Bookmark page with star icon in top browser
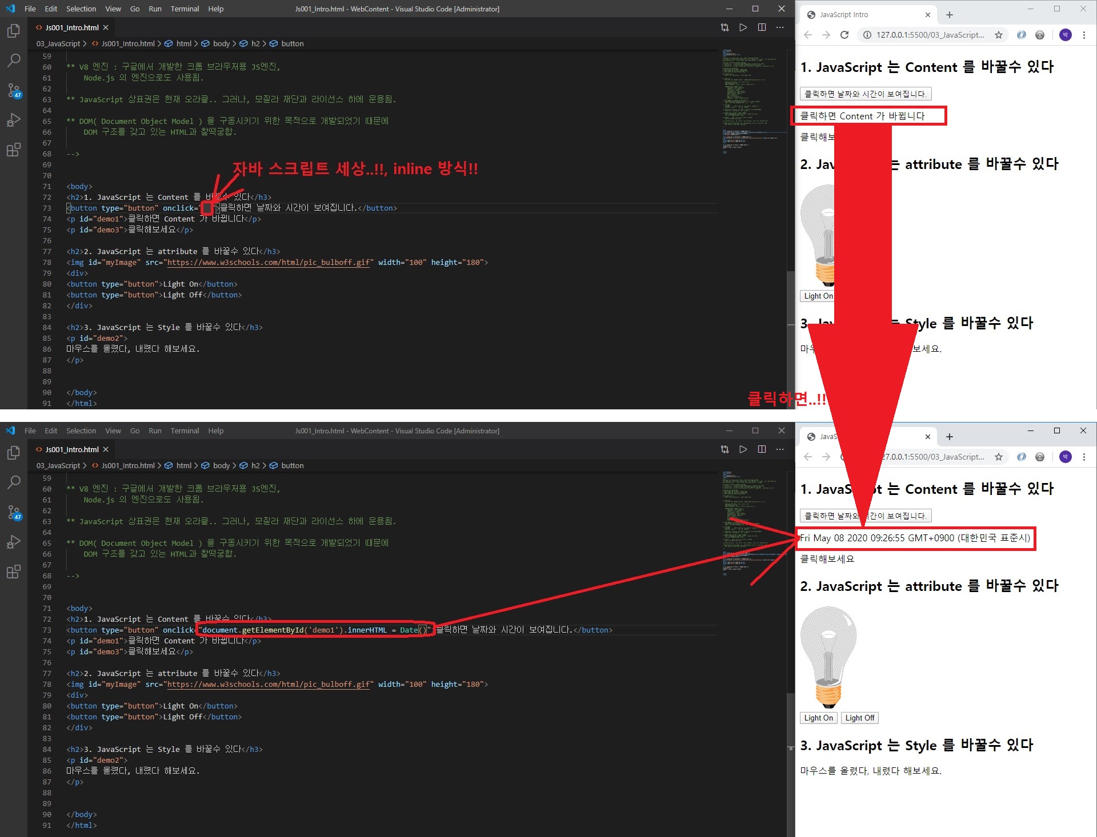 click(x=998, y=35)
